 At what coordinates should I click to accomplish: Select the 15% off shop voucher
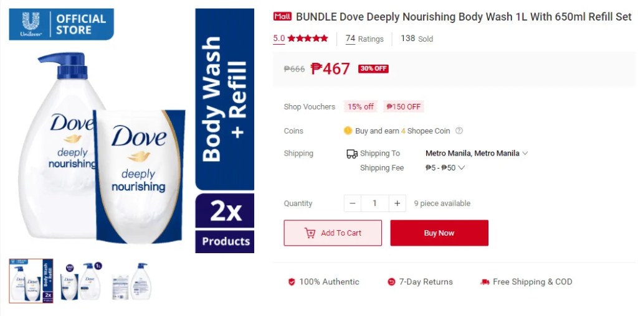click(x=361, y=107)
